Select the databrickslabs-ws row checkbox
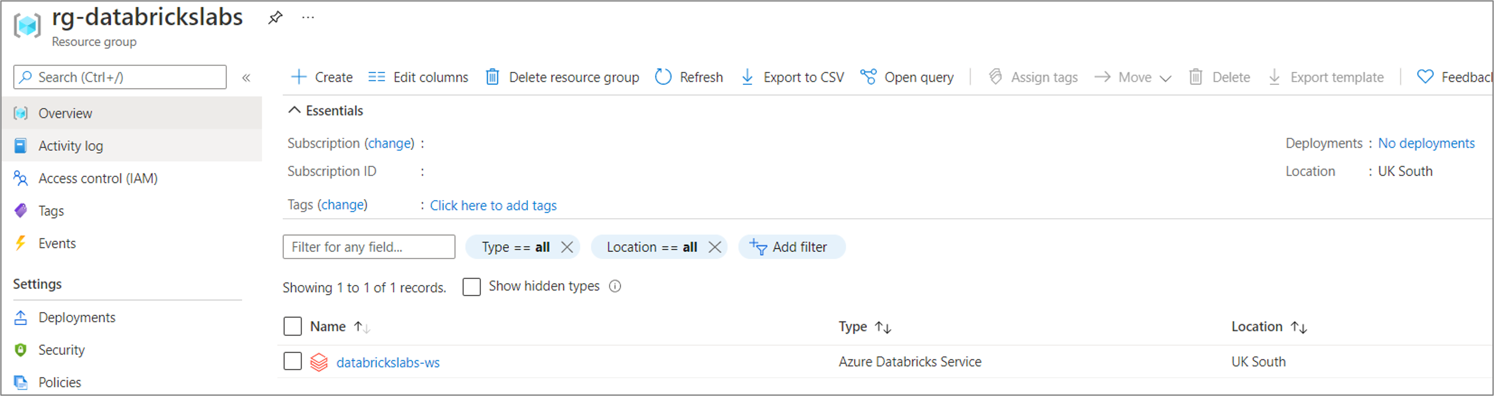The height and width of the screenshot is (396, 1494). [292, 361]
